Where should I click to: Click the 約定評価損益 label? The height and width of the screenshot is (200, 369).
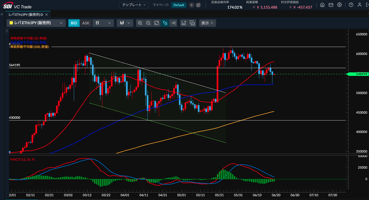(290, 2)
